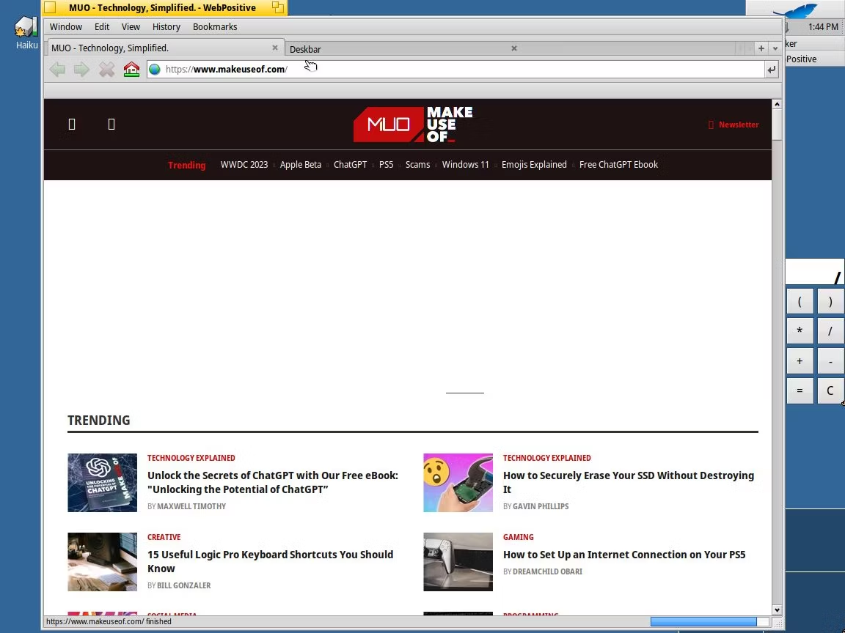Click the calculator close parenthesis key
The height and width of the screenshot is (633, 845).
[x=830, y=302]
